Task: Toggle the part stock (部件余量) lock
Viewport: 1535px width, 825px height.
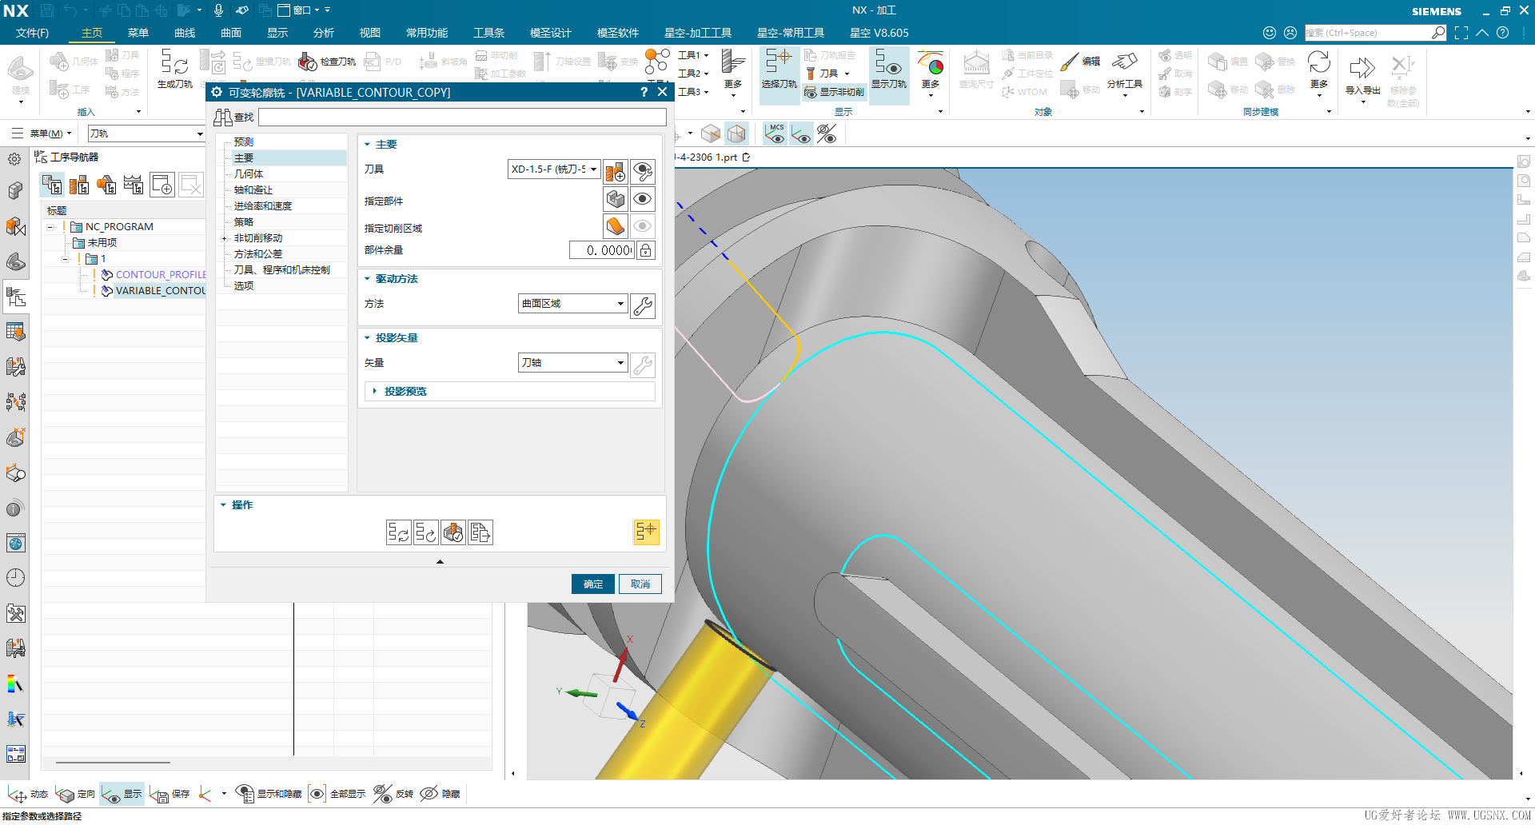Action: tap(645, 250)
